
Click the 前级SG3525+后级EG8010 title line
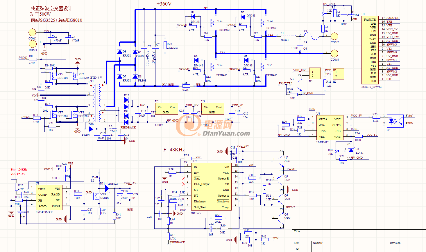pos(56,20)
